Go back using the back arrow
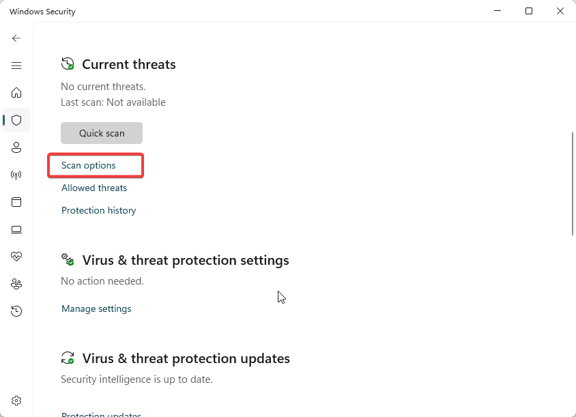This screenshot has width=576, height=417. tap(16, 38)
